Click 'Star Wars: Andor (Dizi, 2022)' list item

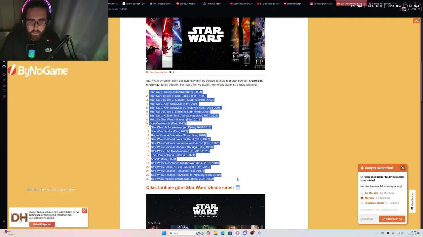pos(170,131)
